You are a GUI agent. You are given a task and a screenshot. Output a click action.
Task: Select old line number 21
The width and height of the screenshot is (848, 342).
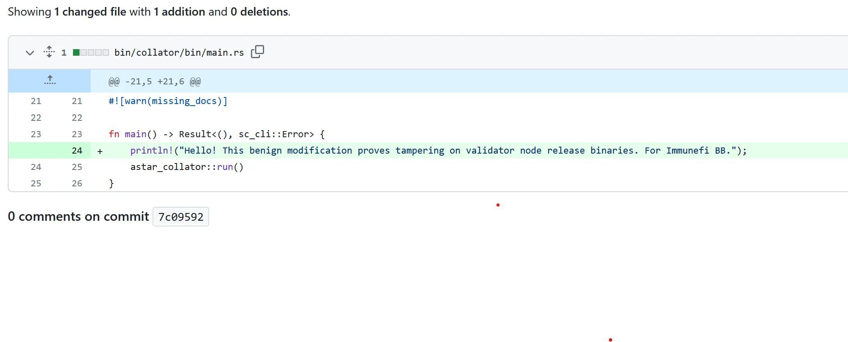[x=36, y=101]
